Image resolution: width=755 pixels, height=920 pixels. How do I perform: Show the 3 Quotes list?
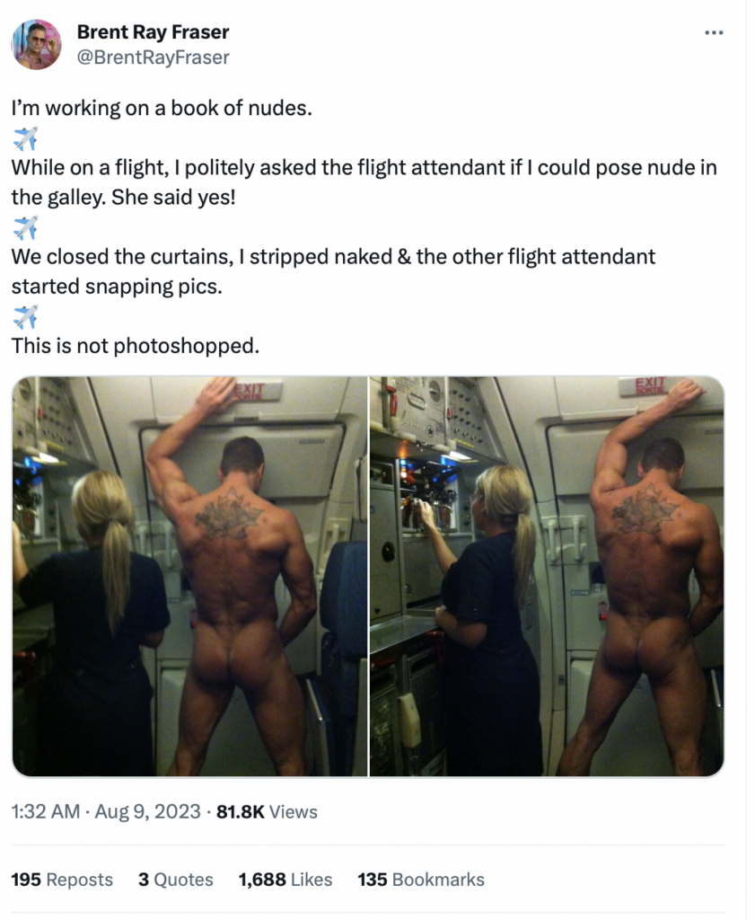176,880
